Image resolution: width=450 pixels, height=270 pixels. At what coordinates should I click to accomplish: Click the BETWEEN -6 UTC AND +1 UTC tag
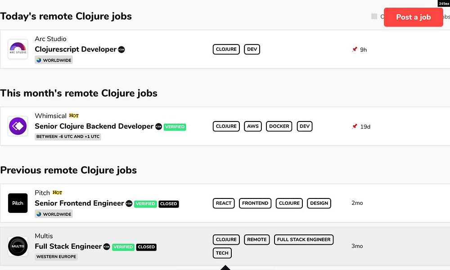pyautogui.click(x=68, y=137)
